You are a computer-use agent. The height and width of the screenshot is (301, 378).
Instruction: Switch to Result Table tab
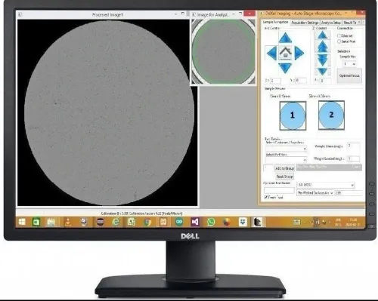pos(350,23)
